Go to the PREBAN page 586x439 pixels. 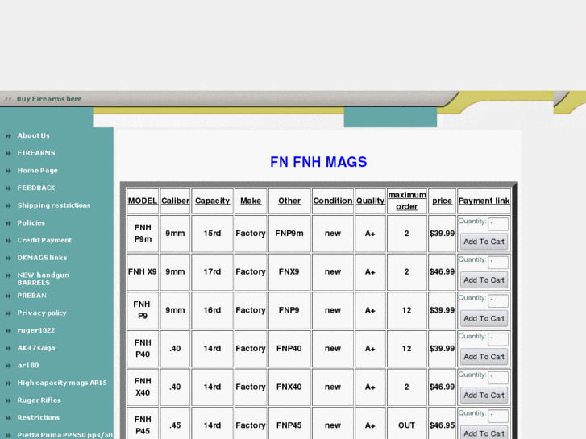coord(31,296)
